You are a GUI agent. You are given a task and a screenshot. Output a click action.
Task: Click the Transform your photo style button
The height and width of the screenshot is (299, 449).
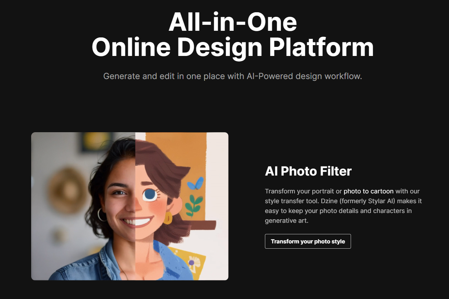click(308, 241)
